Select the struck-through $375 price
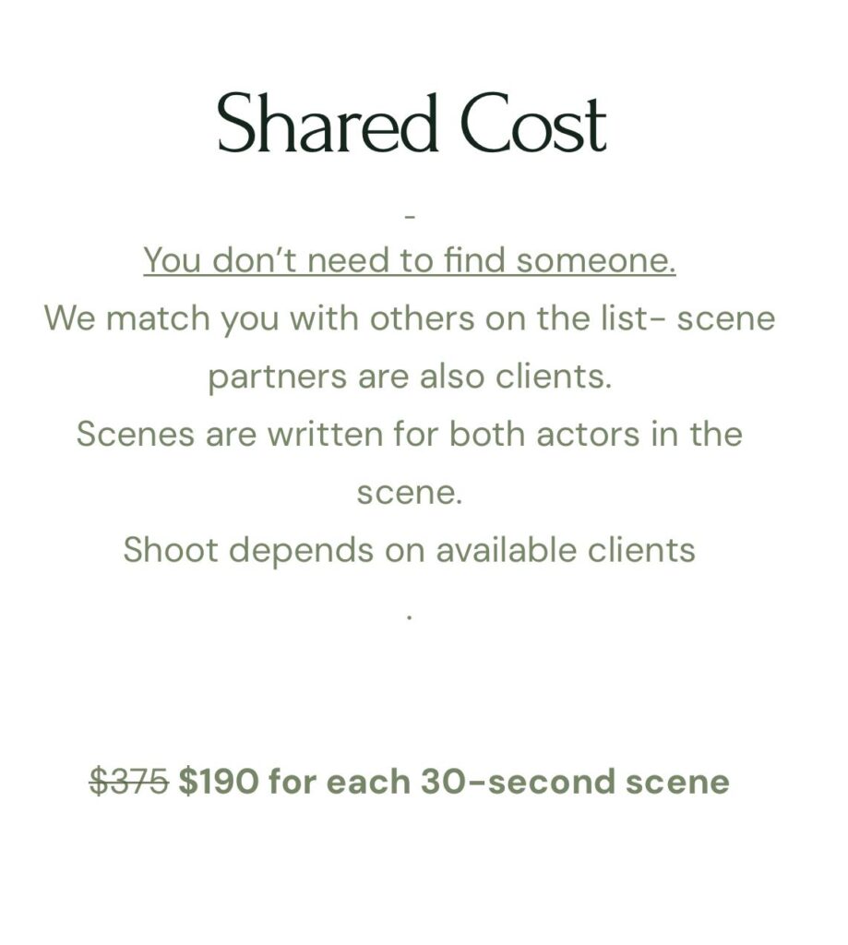 click(x=129, y=781)
